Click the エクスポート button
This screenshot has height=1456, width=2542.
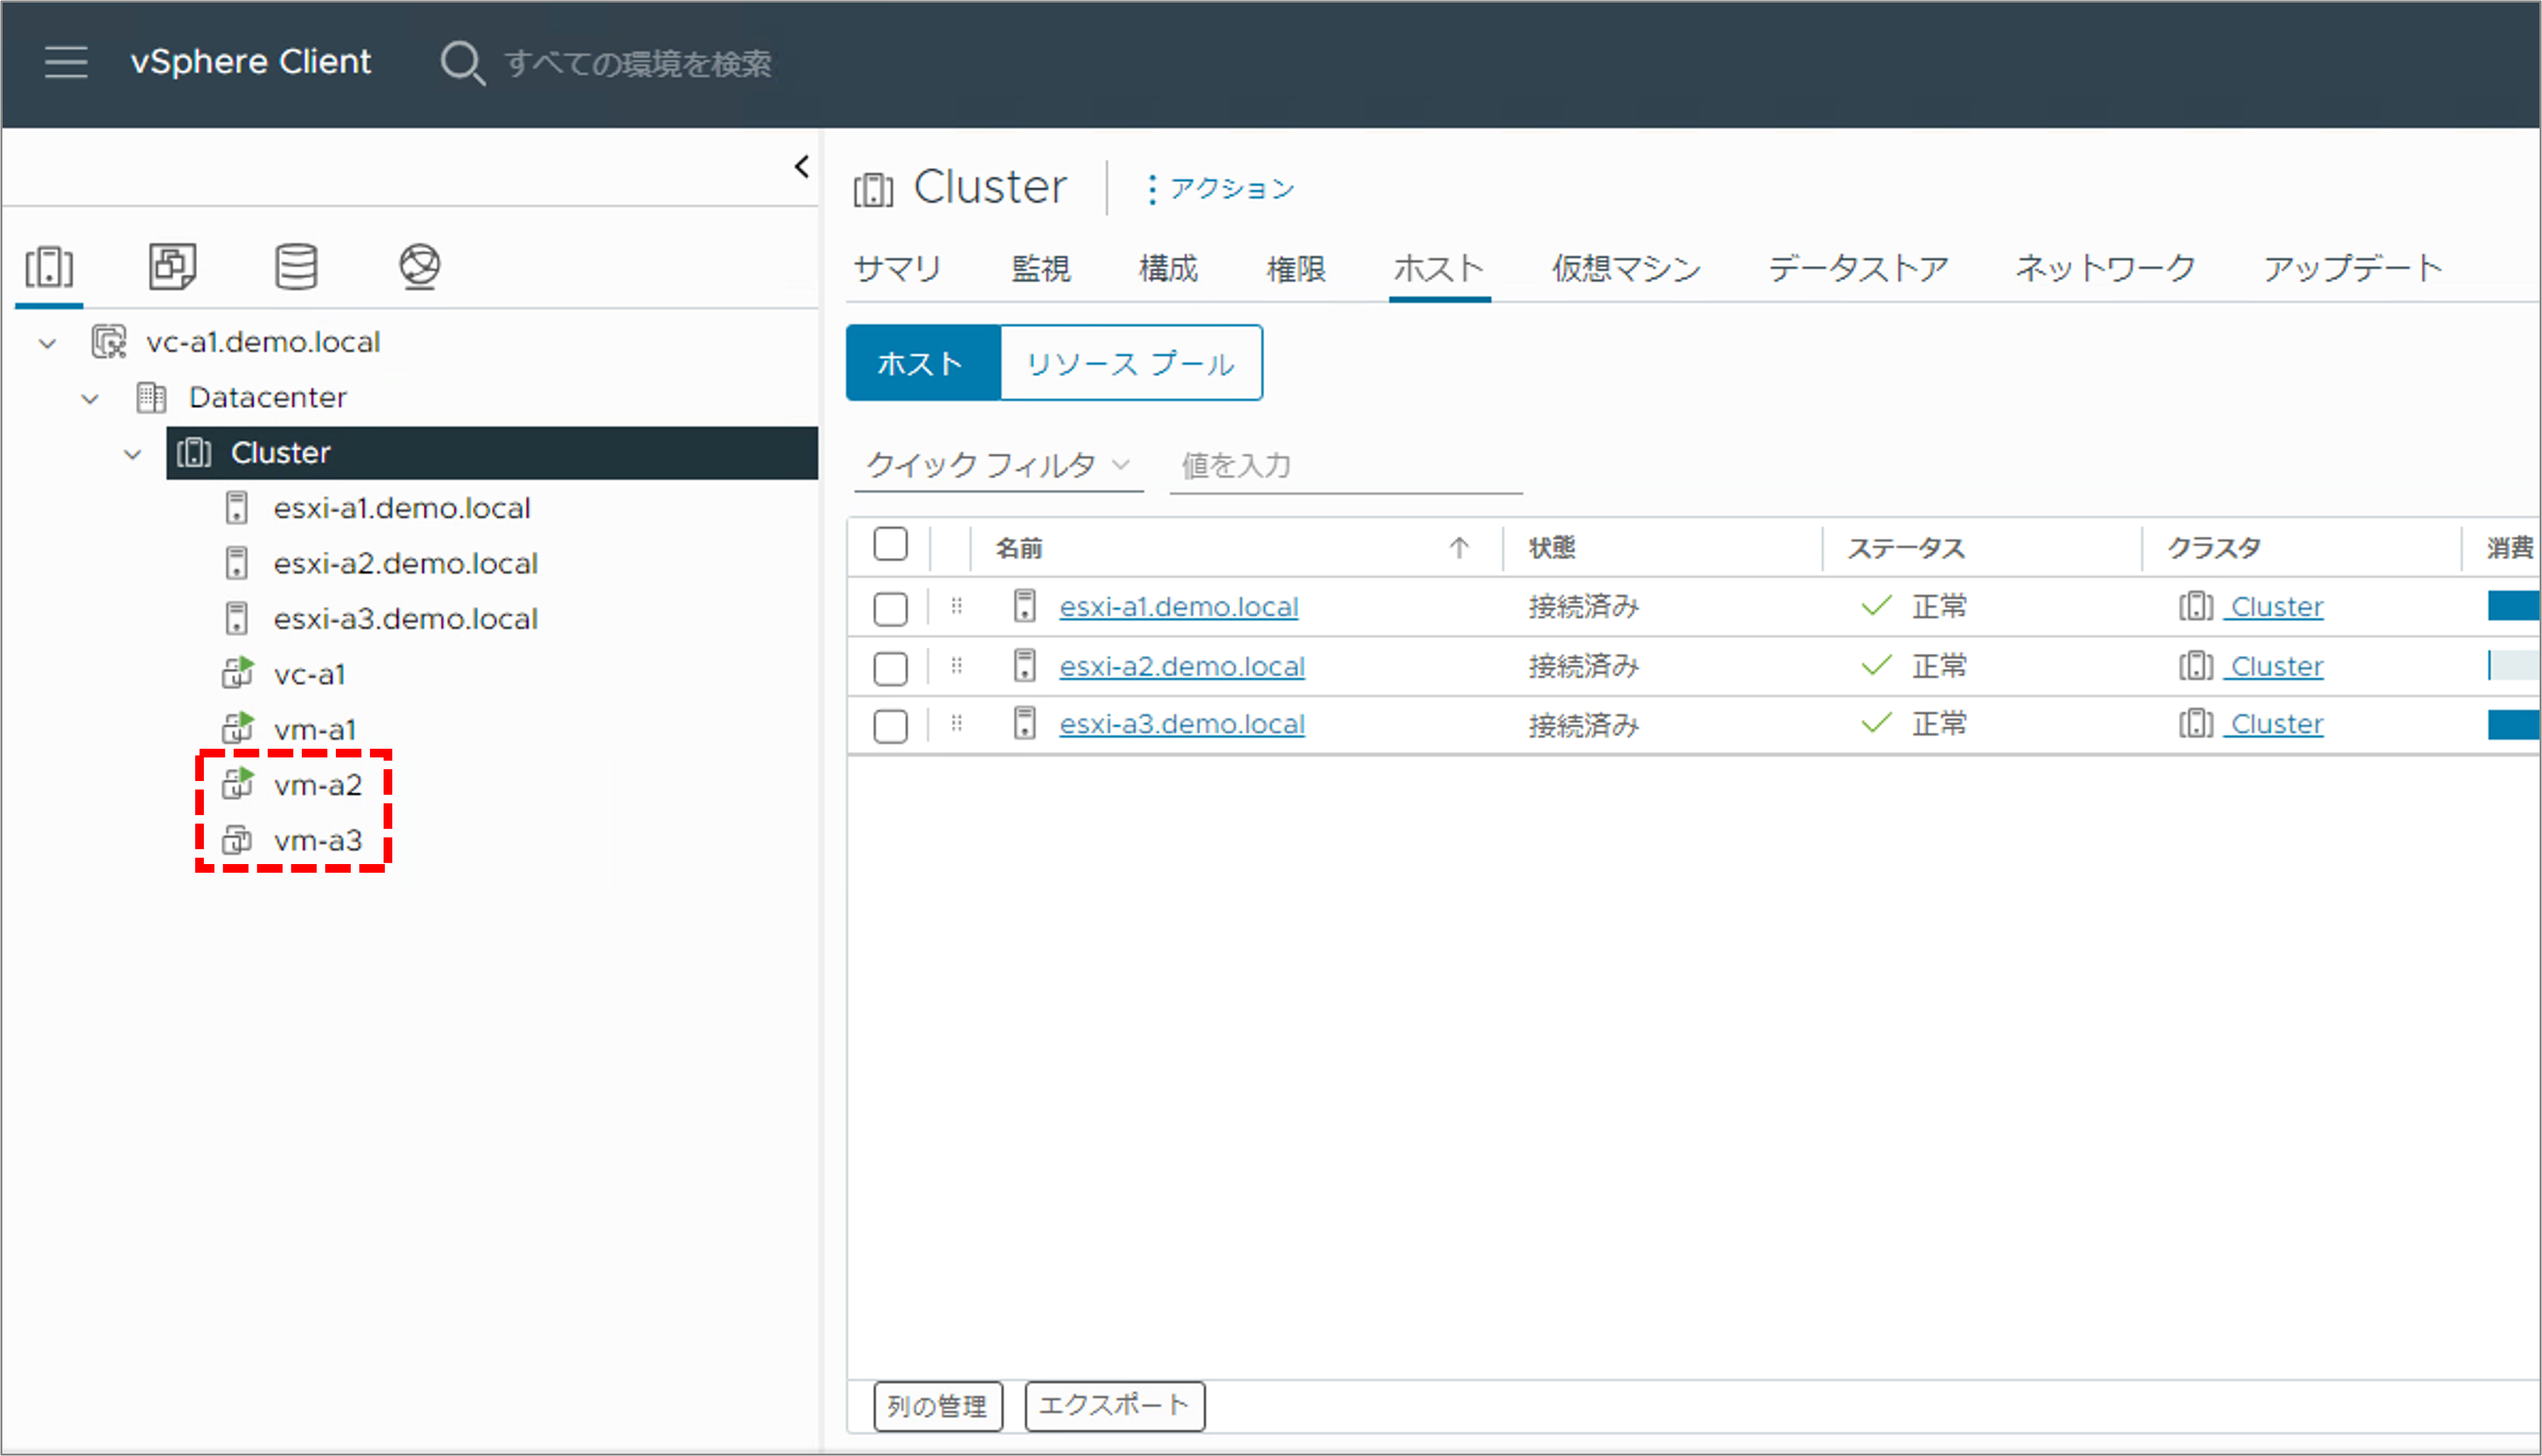pyautogui.click(x=1115, y=1406)
